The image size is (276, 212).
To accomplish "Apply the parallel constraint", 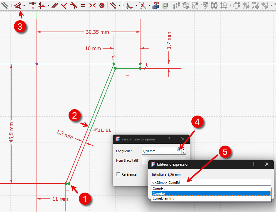I will point(55,5).
